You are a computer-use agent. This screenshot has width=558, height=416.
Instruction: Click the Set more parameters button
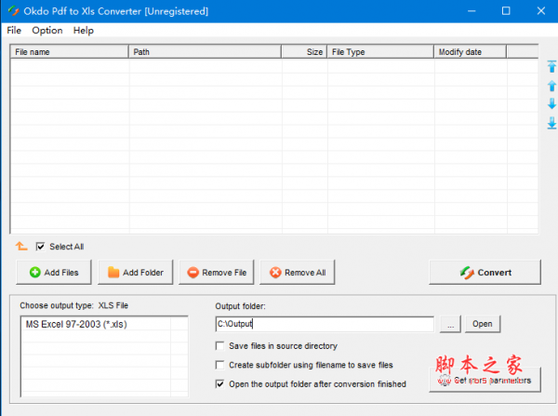pyautogui.click(x=485, y=380)
